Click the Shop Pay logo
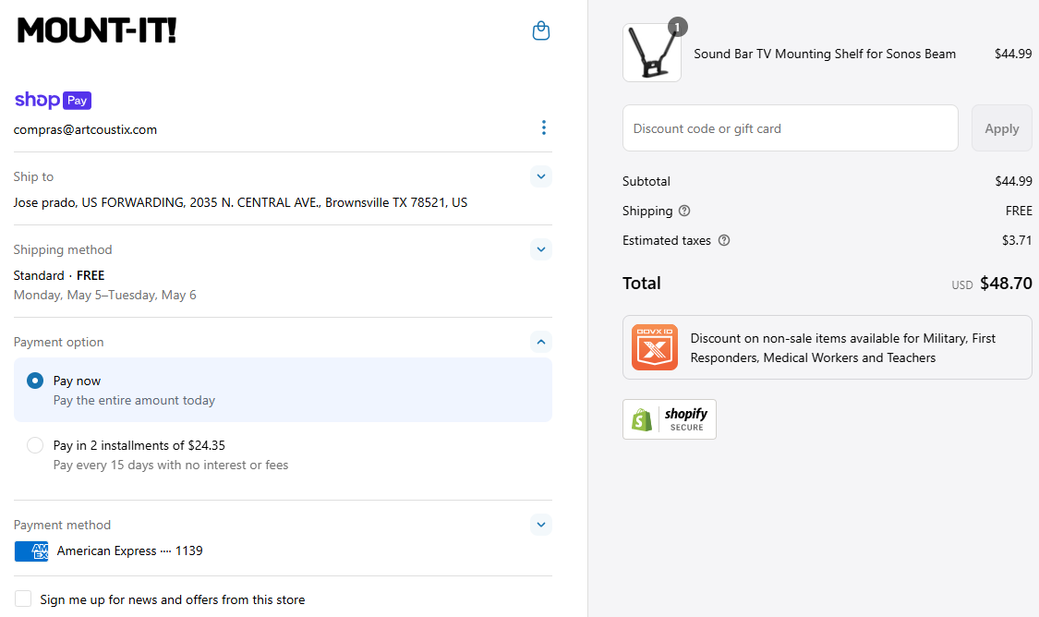Screen dimensions: 1039x617 [x=53, y=100]
